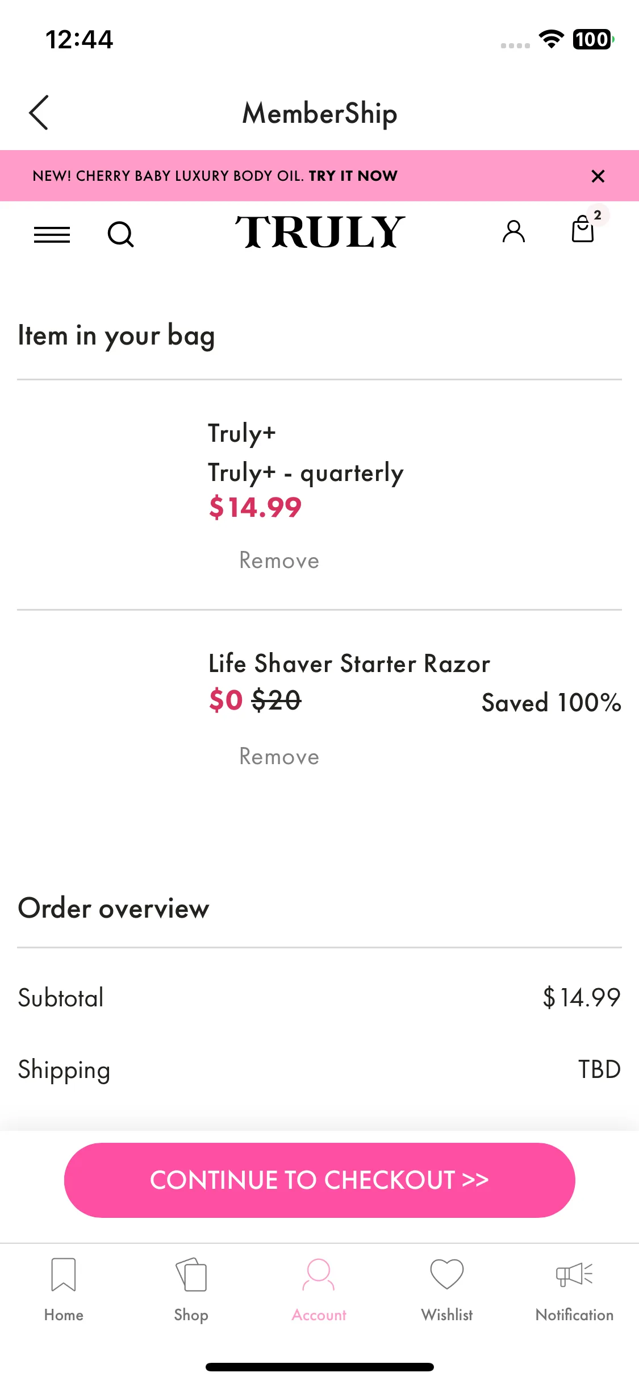The height and width of the screenshot is (1385, 639).
Task: Tap the Shipping TBD row
Action: click(x=319, y=1069)
